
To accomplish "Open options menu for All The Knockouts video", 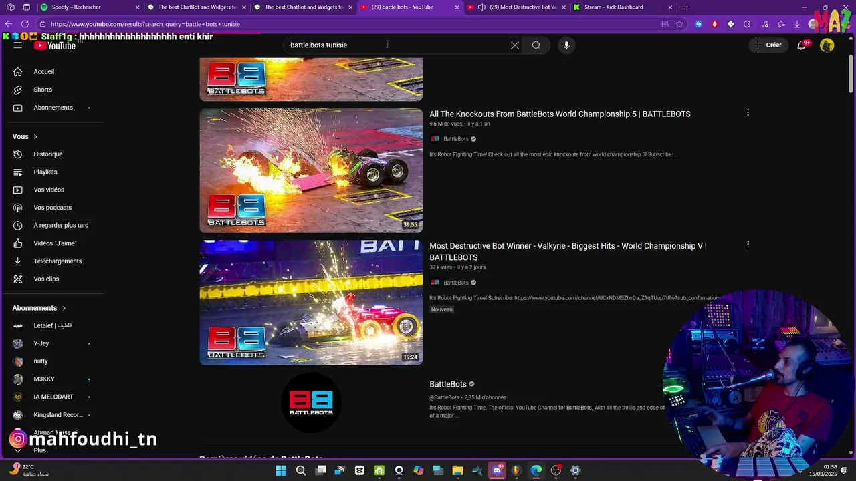I will 748,113.
